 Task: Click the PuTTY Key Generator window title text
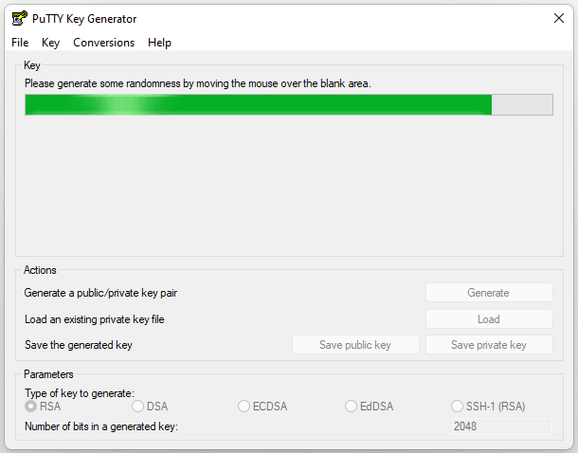[84, 19]
